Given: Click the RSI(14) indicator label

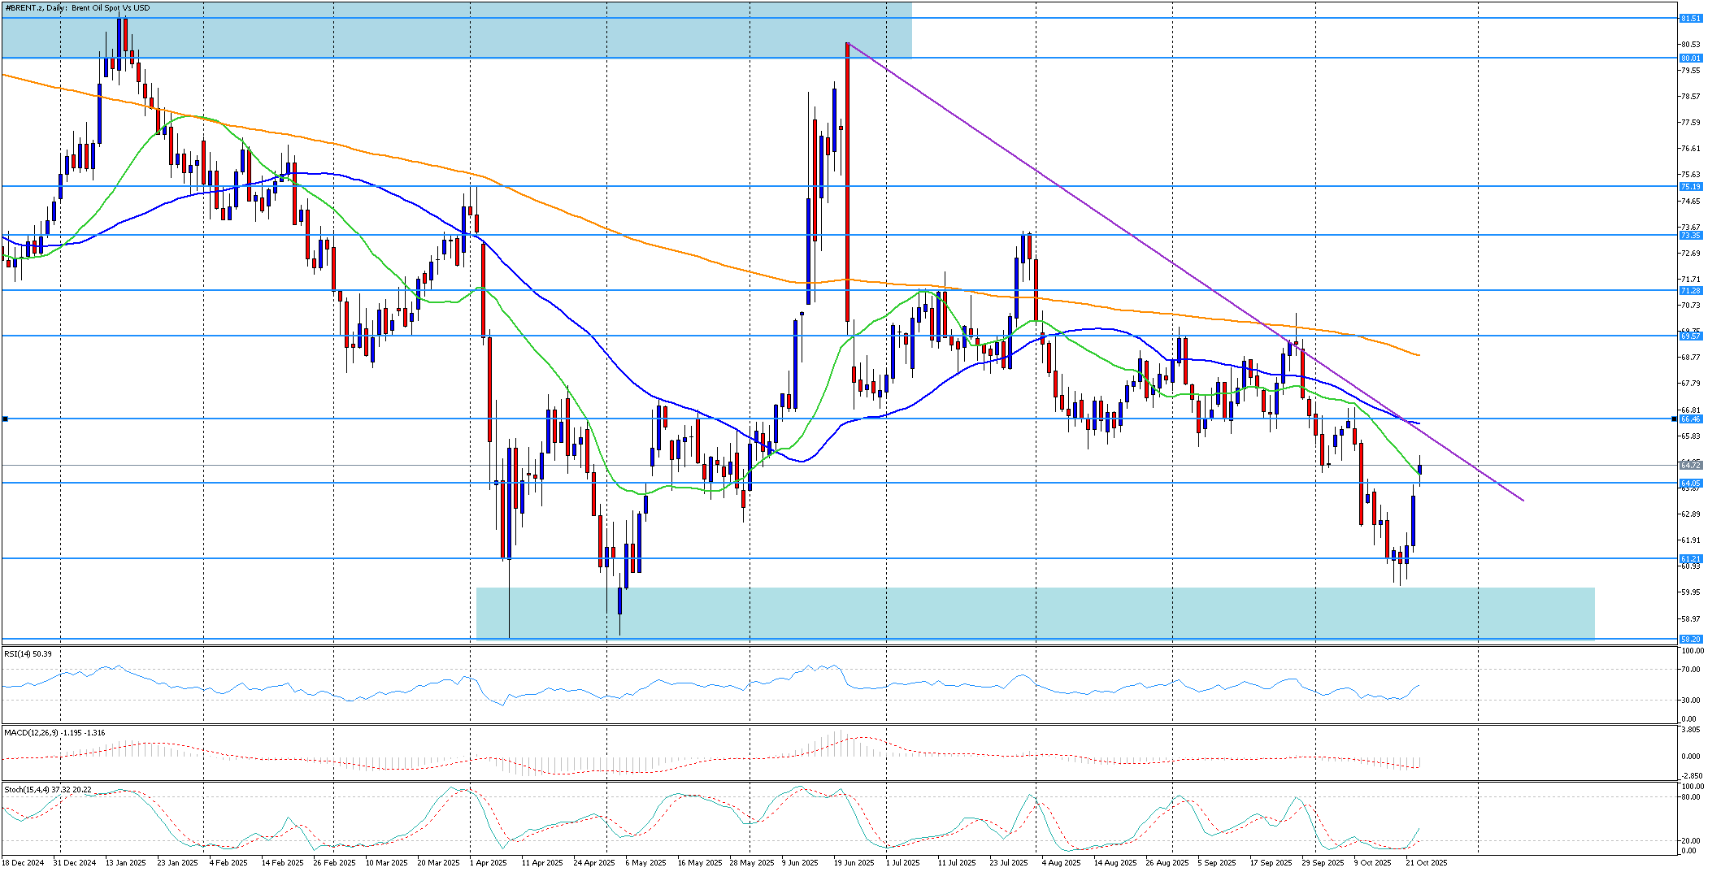Looking at the screenshot, I should 28,653.
